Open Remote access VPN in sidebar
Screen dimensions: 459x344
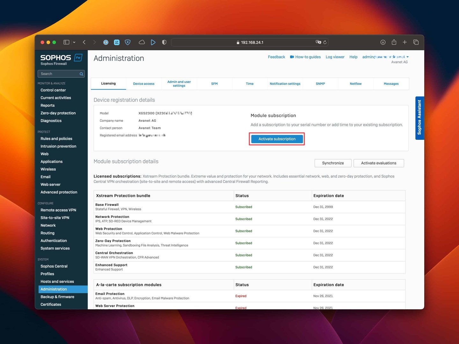(x=58, y=210)
